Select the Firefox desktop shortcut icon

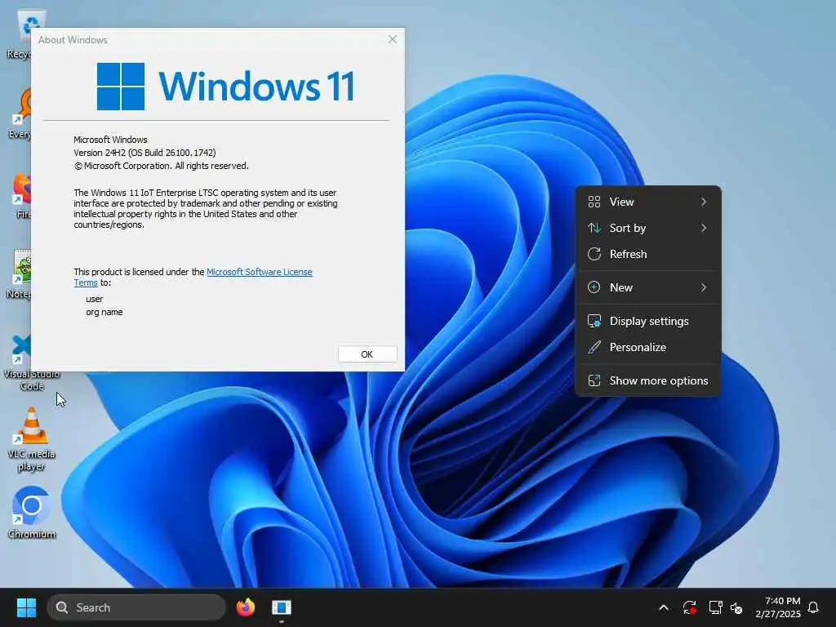click(x=22, y=196)
